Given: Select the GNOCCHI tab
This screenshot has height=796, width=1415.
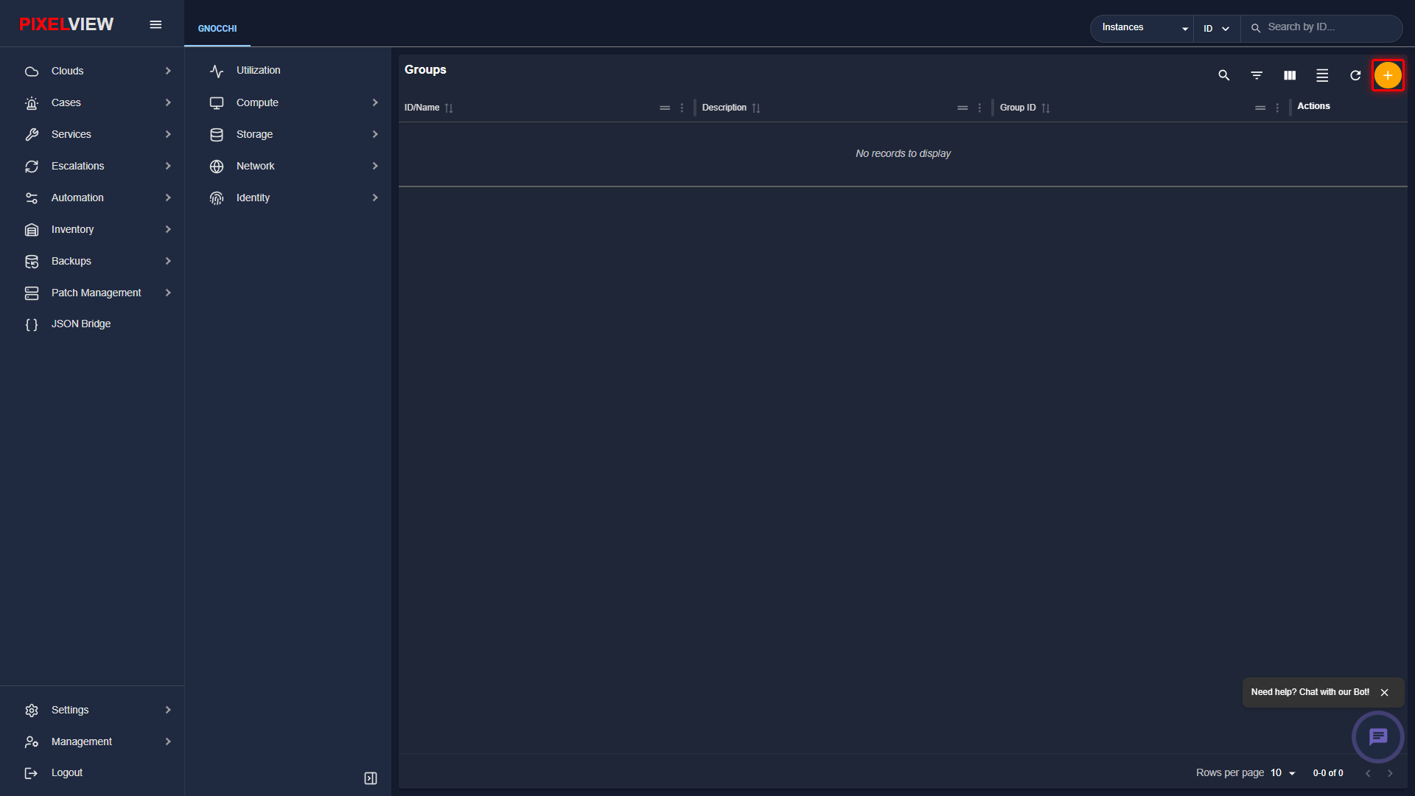Looking at the screenshot, I should (217, 29).
